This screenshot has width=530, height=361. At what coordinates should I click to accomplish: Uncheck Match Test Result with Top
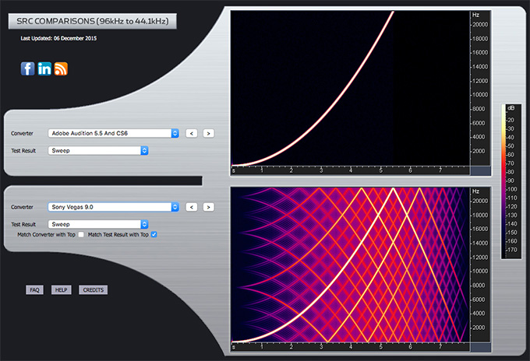point(154,234)
